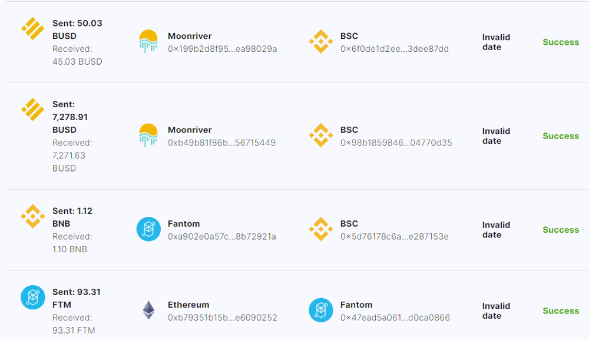This screenshot has height=340, width=589.
Task: Click the BSC network icon beside 0×6f0de1d2ee address
Action: coord(320,42)
